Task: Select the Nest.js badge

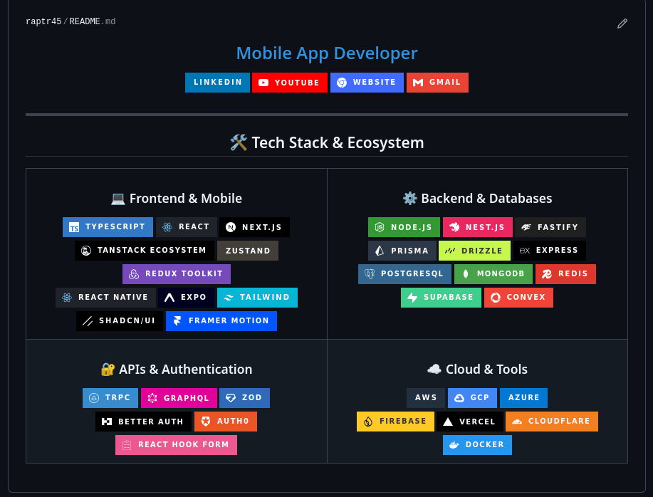Action: [478, 227]
